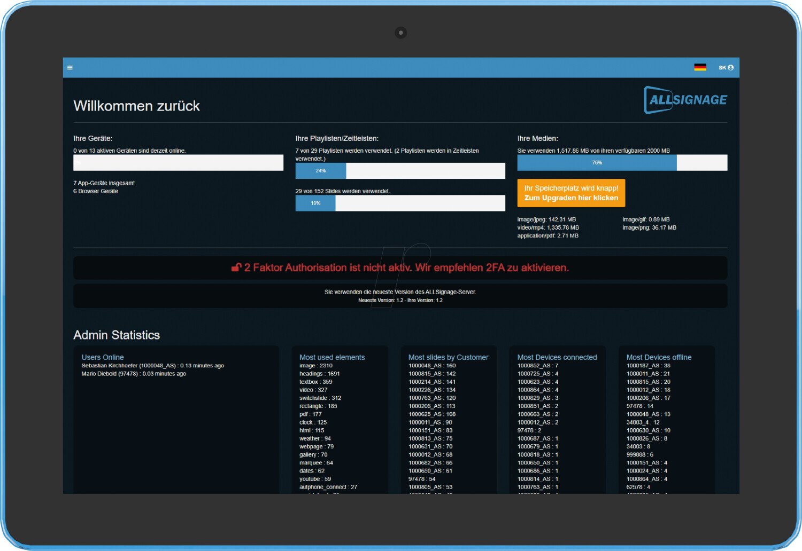Select the Users Online panel heading

click(x=103, y=357)
